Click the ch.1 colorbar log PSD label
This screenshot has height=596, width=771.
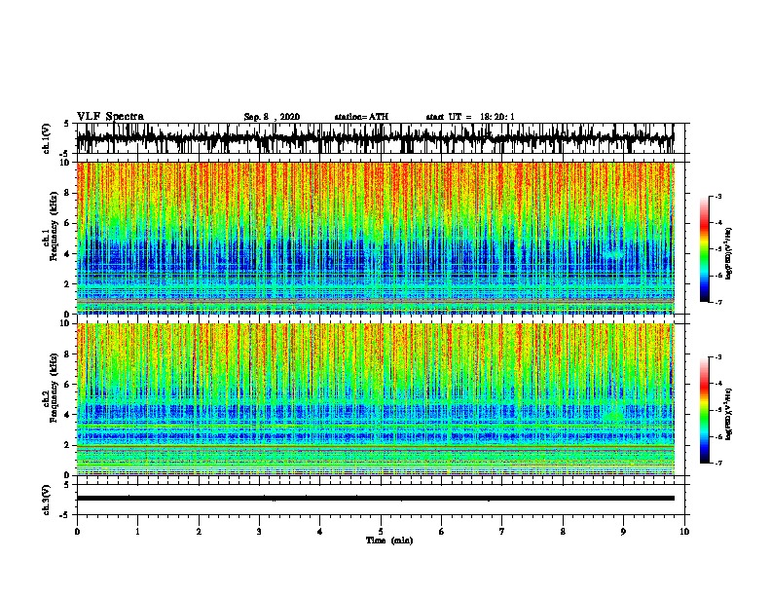[x=729, y=253]
